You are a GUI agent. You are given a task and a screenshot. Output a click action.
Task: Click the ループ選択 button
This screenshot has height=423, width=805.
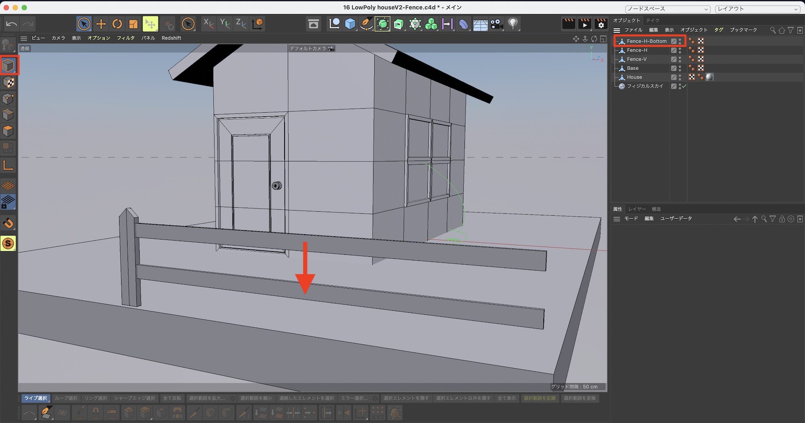(x=66, y=398)
